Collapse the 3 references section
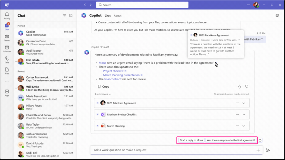Viewport: 285px width, 160px height. [103, 94]
